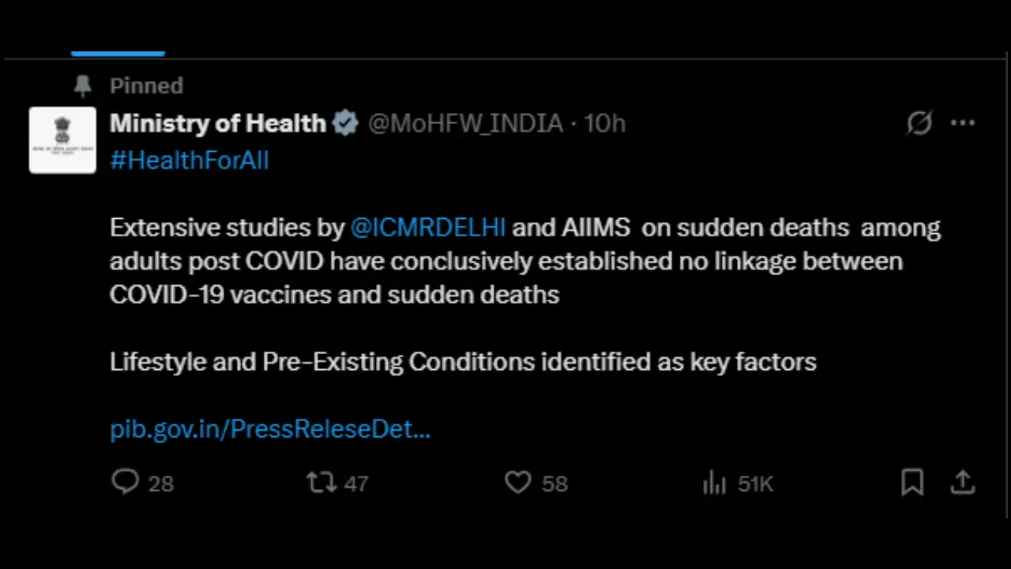The image size is (1011, 569).
Task: Open view analytics bar-chart icon
Action: (714, 482)
